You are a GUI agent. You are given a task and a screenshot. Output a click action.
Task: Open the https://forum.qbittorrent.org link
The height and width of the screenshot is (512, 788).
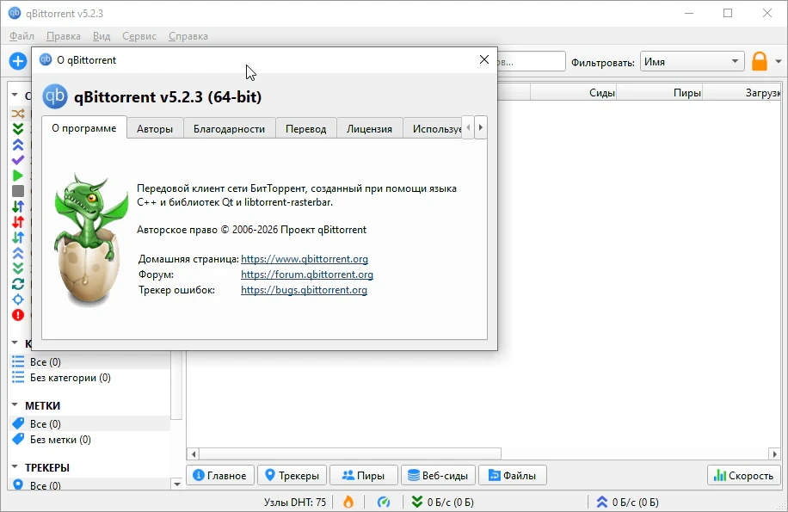click(x=307, y=275)
